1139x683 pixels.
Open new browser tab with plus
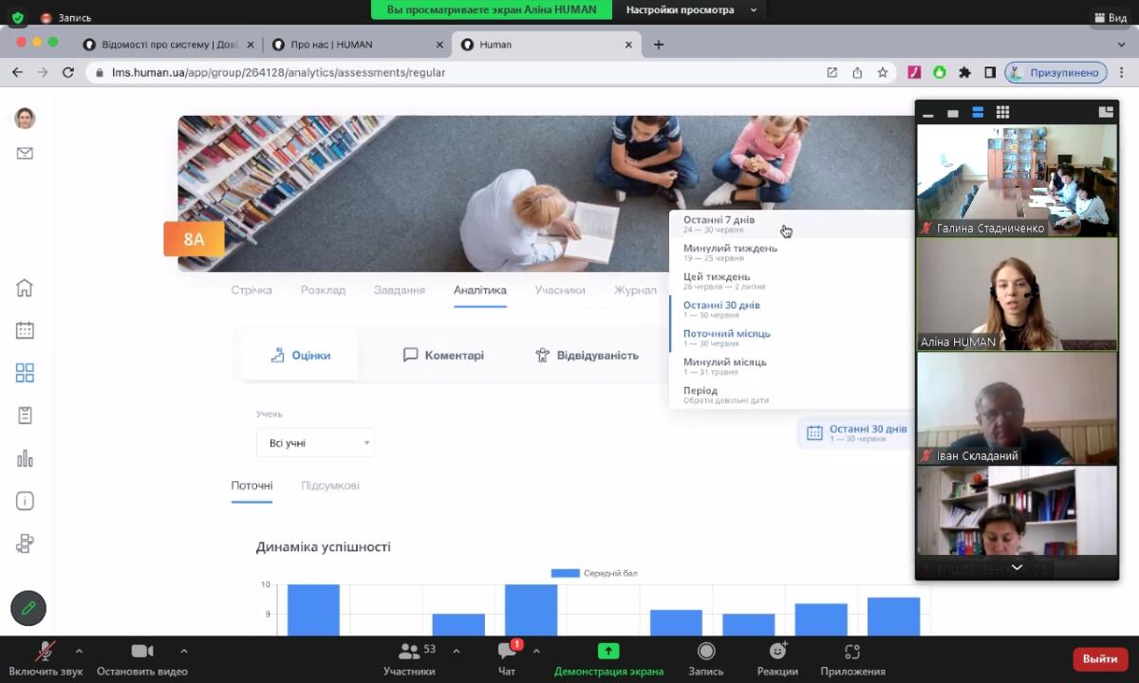[x=659, y=45]
